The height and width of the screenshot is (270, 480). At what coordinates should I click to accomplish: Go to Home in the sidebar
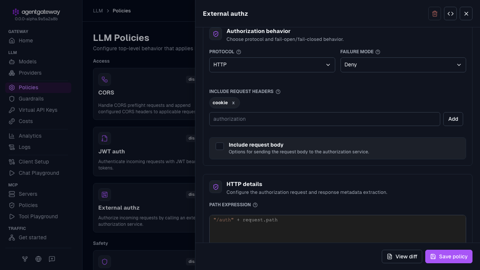pos(38,40)
